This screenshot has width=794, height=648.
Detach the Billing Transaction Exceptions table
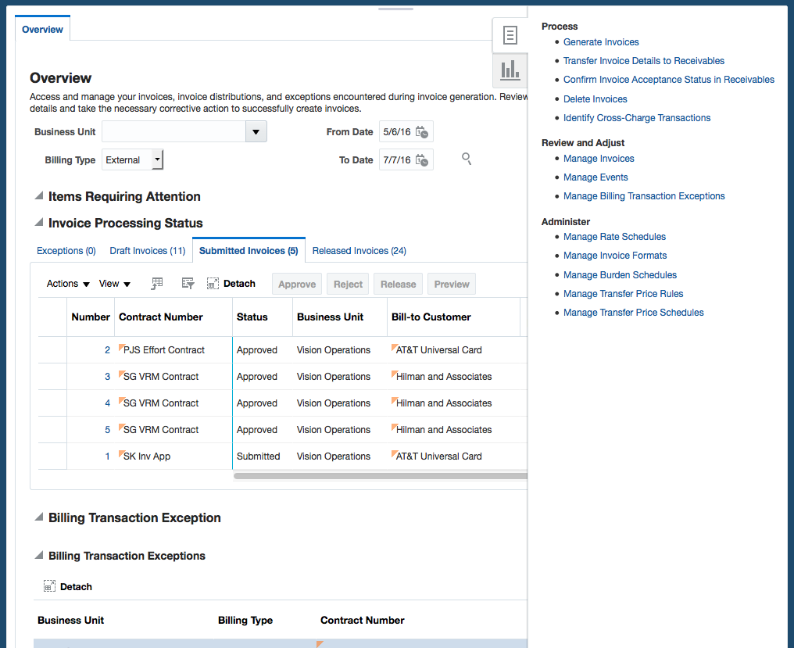68,586
